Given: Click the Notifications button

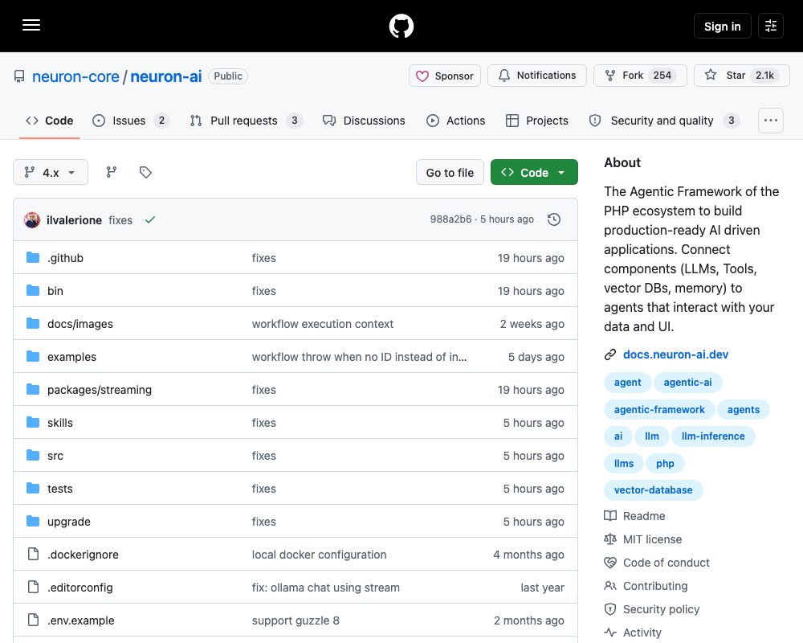Looking at the screenshot, I should point(536,76).
